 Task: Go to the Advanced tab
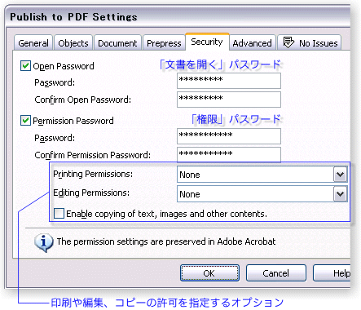pos(252,43)
